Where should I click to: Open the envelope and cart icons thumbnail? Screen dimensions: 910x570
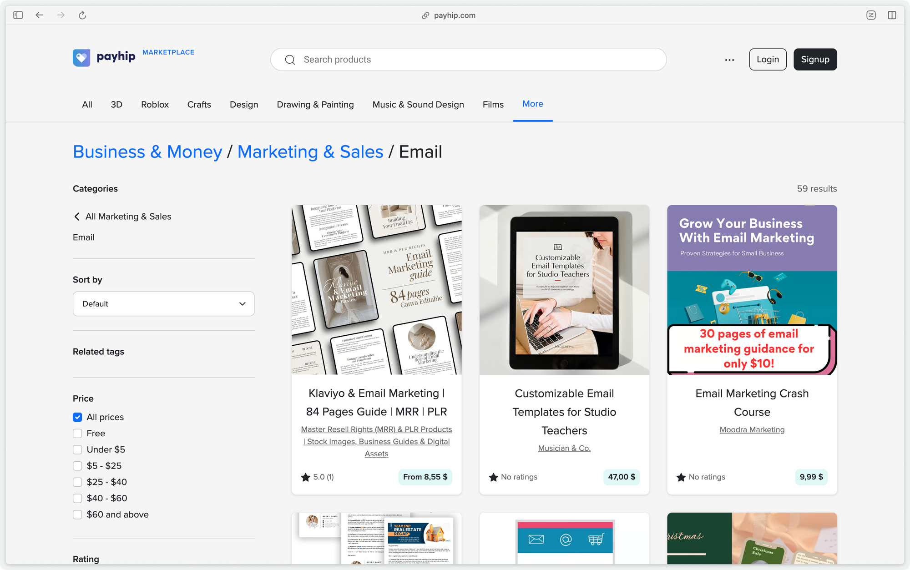point(564,539)
